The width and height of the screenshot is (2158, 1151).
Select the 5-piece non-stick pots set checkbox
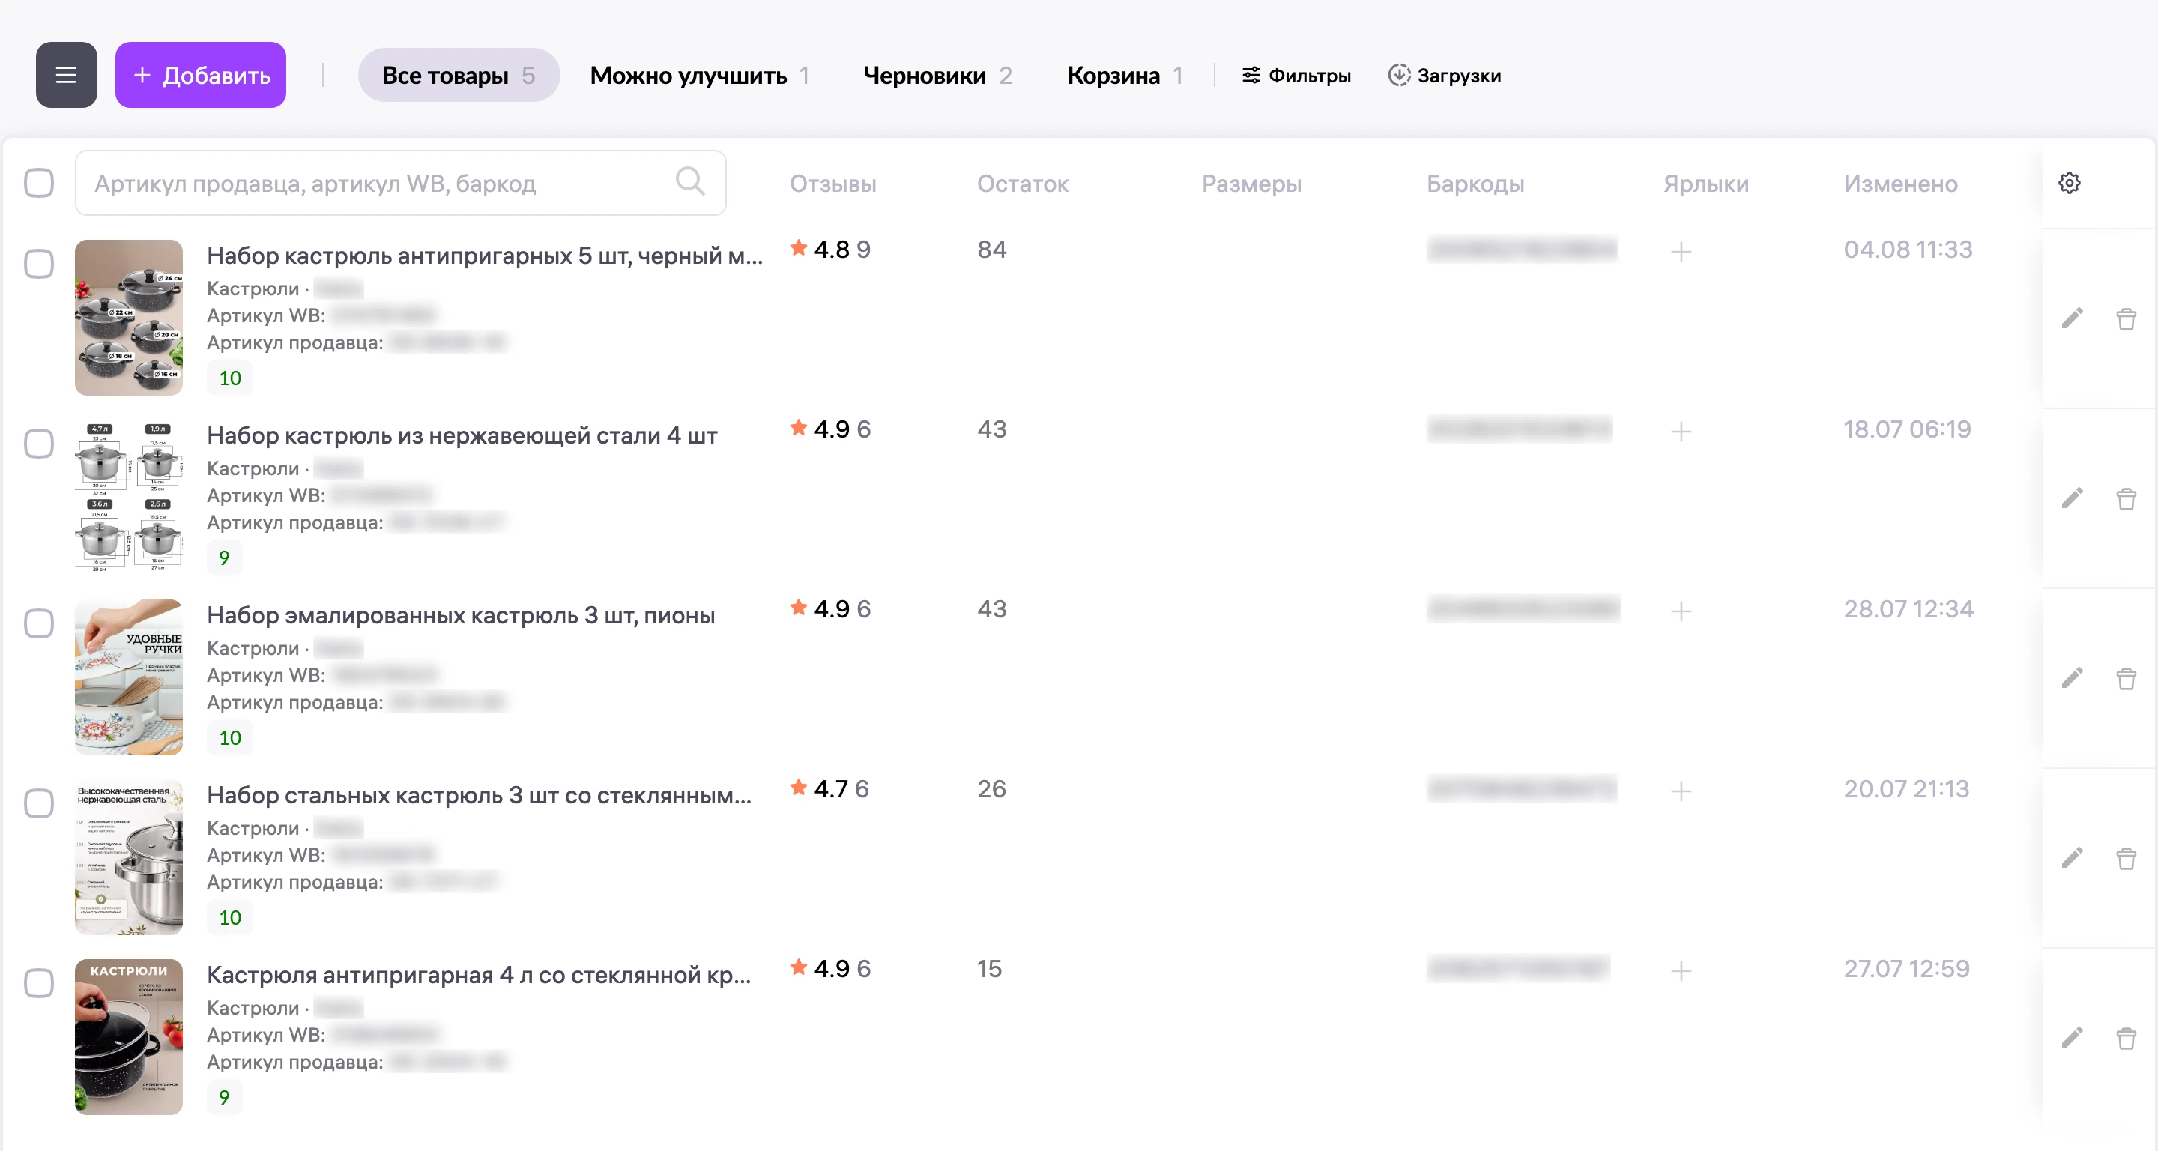pos(38,264)
